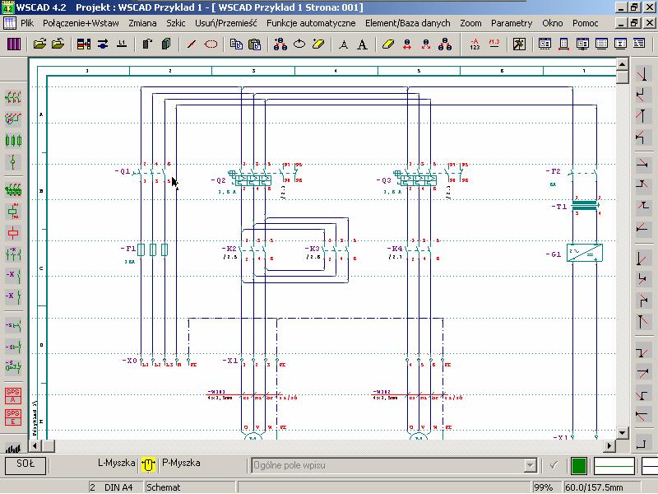
Task: Click the swap arrows toolbar icon
Action: [x=103, y=44]
